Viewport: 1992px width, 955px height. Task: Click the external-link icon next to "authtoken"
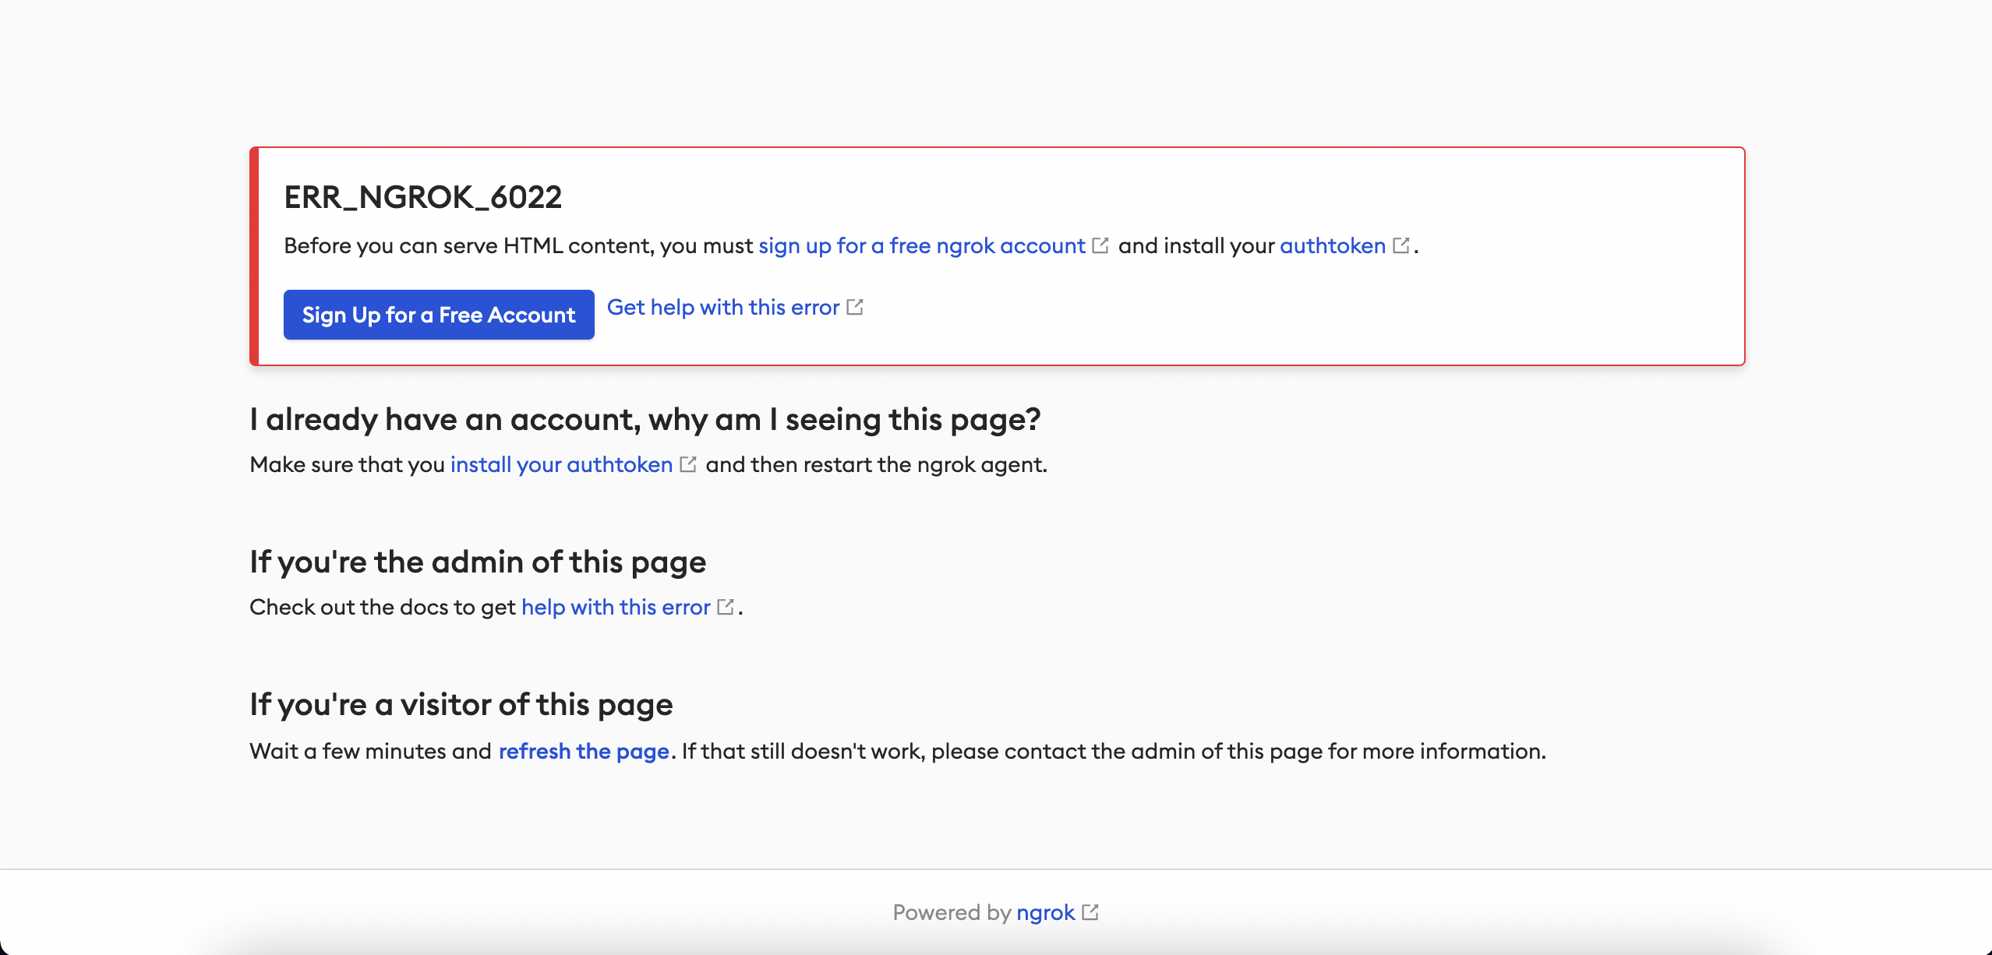(x=1401, y=245)
